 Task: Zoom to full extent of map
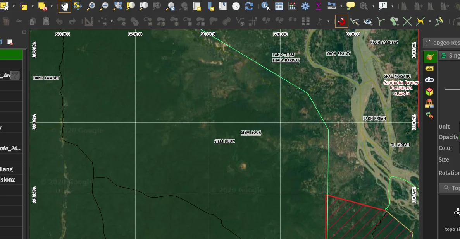point(117,6)
